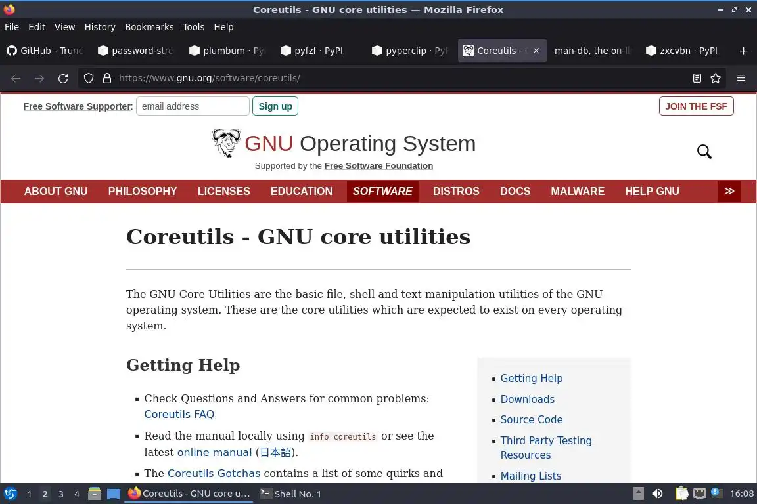Click the GNU head logo
The height and width of the screenshot is (504, 757).
pyautogui.click(x=226, y=143)
